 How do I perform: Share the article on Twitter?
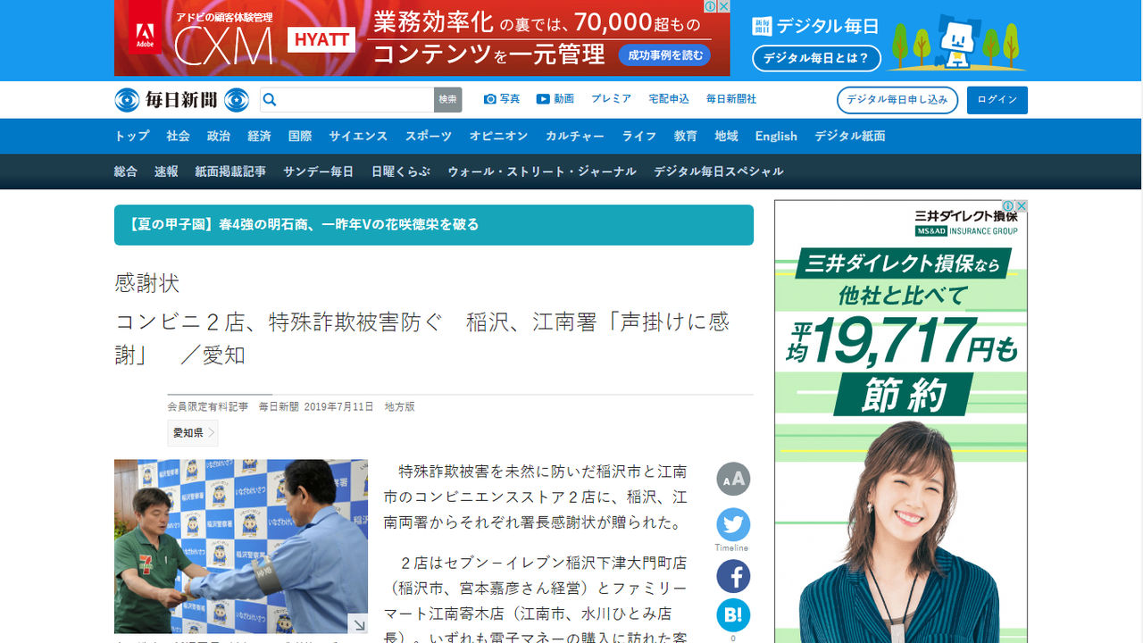[733, 524]
